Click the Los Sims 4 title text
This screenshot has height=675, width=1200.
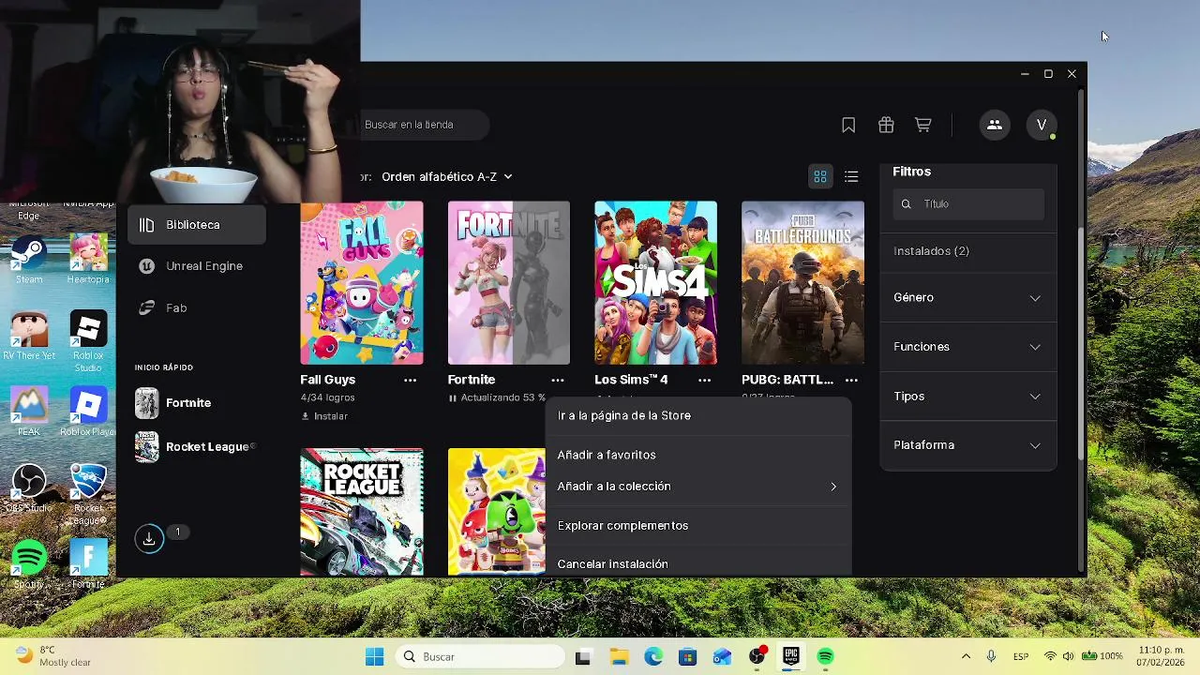point(631,380)
